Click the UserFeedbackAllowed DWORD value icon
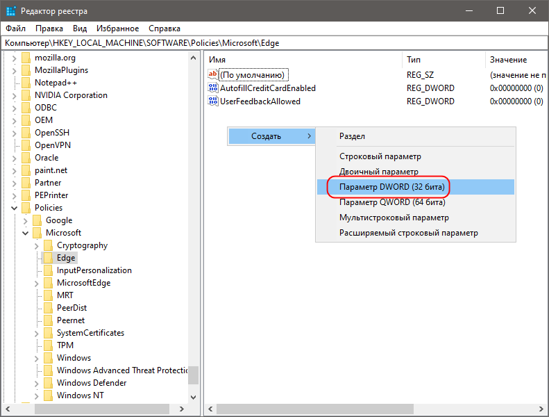This screenshot has width=549, height=417. pos(213,101)
